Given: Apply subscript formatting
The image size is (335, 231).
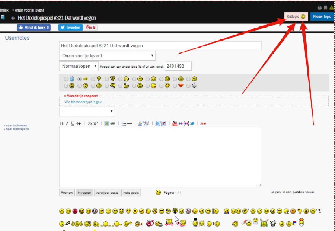Looking at the screenshot, I should click(x=90, y=123).
